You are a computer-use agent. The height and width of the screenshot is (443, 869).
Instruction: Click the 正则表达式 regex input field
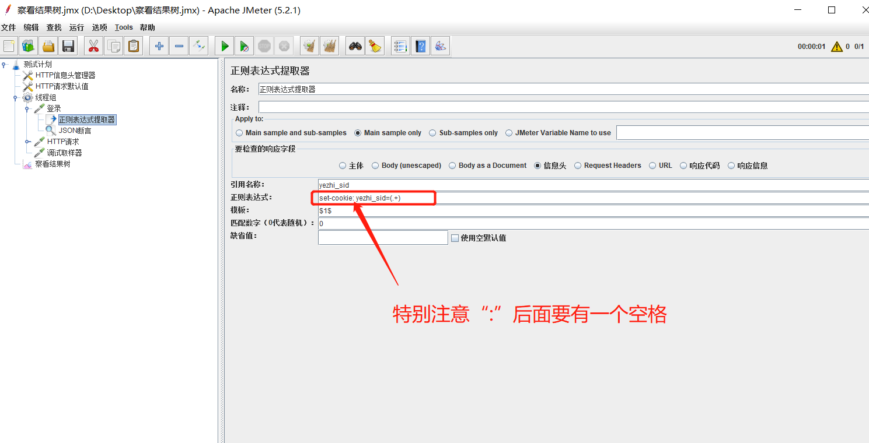[x=593, y=198]
